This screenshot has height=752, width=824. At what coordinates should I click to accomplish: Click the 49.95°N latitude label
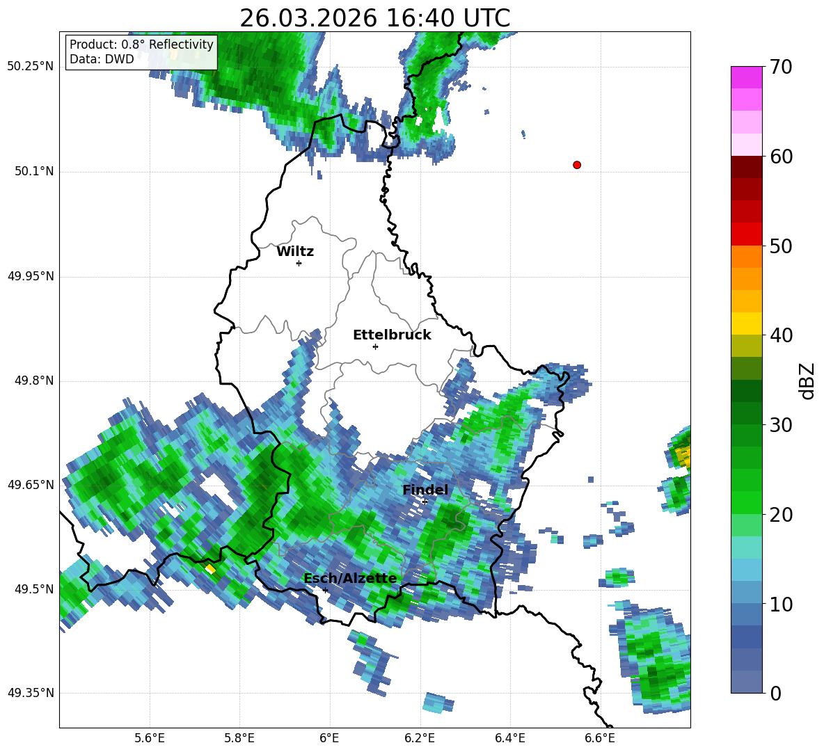click(31, 275)
